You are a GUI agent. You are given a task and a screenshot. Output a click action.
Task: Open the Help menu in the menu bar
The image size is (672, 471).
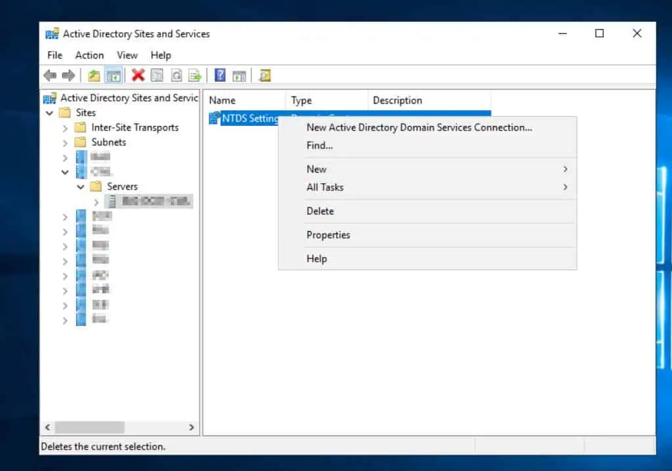click(161, 55)
